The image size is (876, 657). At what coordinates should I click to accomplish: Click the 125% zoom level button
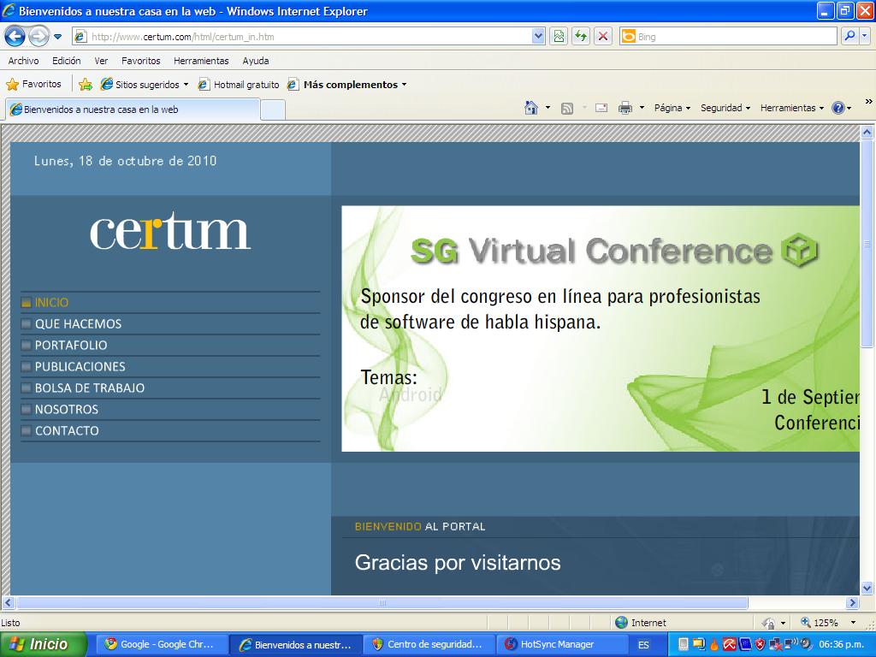pyautogui.click(x=820, y=623)
